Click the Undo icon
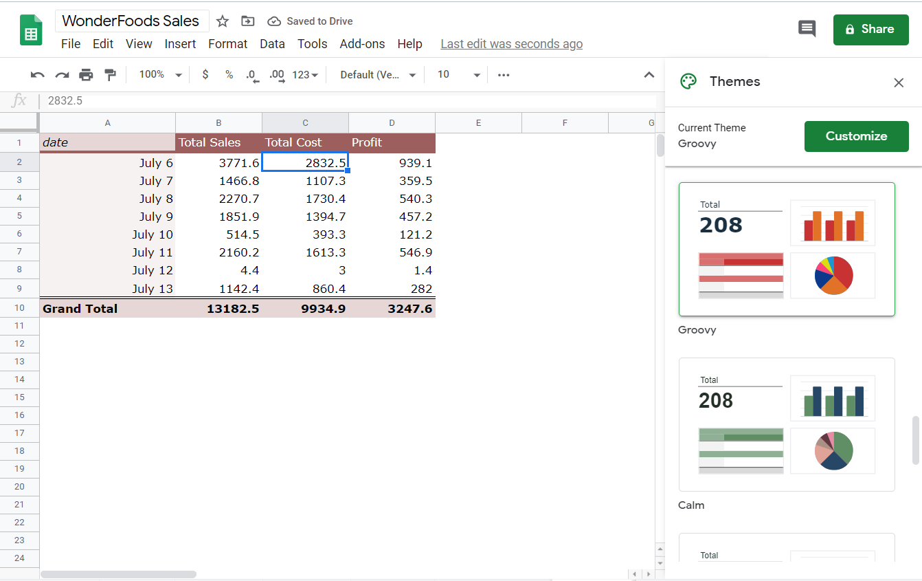This screenshot has width=922, height=581. (x=37, y=74)
